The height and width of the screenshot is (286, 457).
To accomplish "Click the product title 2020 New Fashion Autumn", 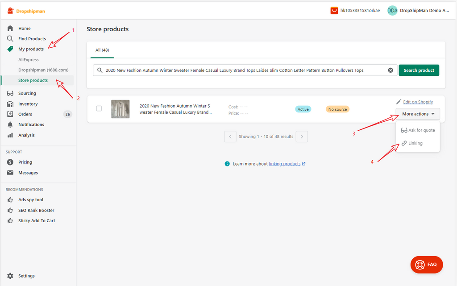I will pyautogui.click(x=175, y=109).
